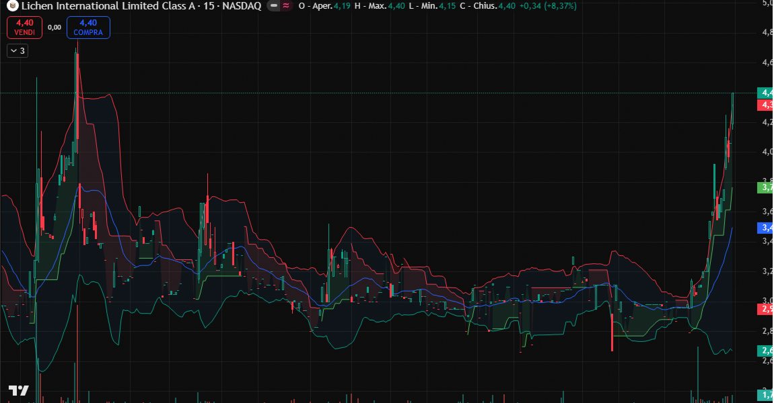Click the 0,00 spread value
This screenshot has width=774, height=403.
click(55, 28)
